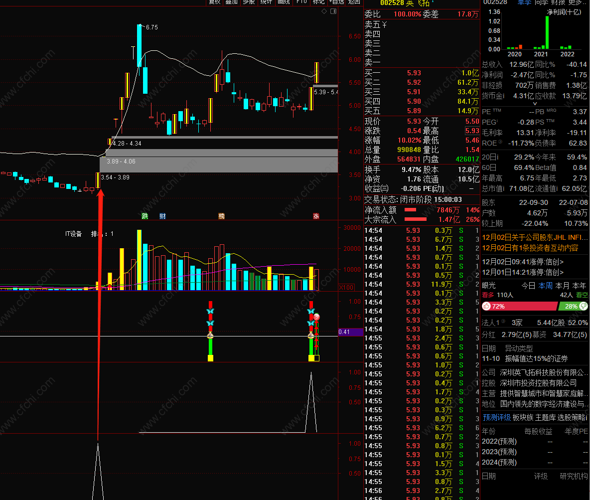Select 本月 in the 眼光 section
This screenshot has width=590, height=500.
pos(562,286)
